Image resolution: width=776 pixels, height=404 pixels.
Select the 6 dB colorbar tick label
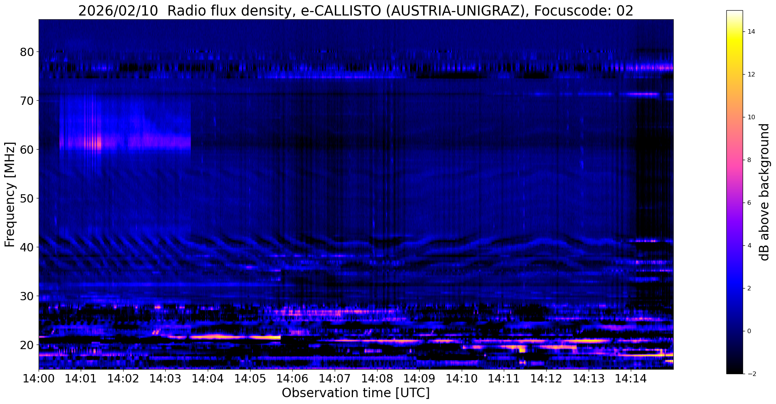(x=748, y=203)
